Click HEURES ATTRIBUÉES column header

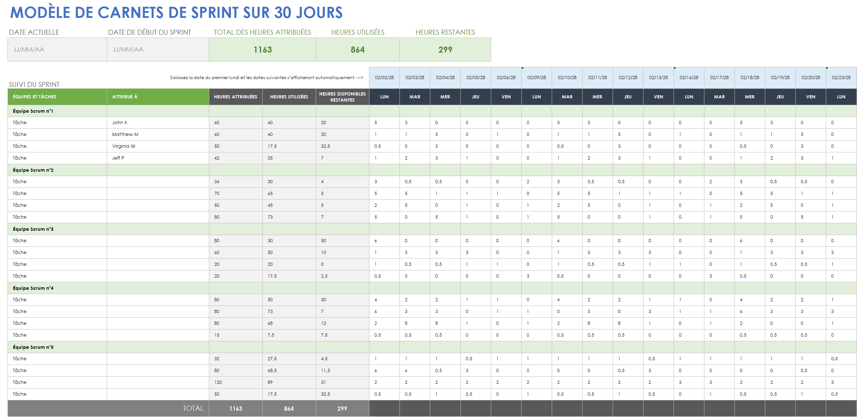pos(236,97)
